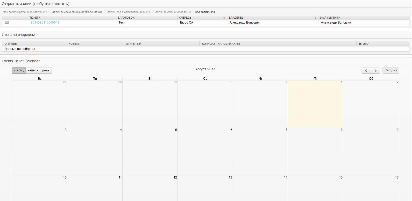Image resolution: width=412 pixels, height=201 pixels.
Task: Switch calendar to неделя view
Action: pyautogui.click(x=33, y=70)
